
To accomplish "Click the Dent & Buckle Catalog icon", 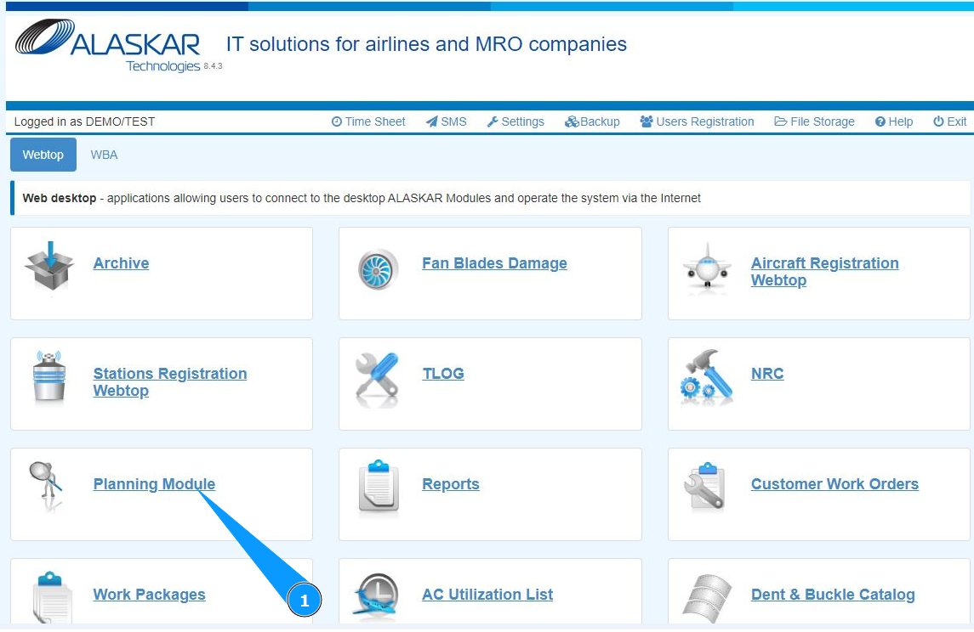I will [707, 597].
